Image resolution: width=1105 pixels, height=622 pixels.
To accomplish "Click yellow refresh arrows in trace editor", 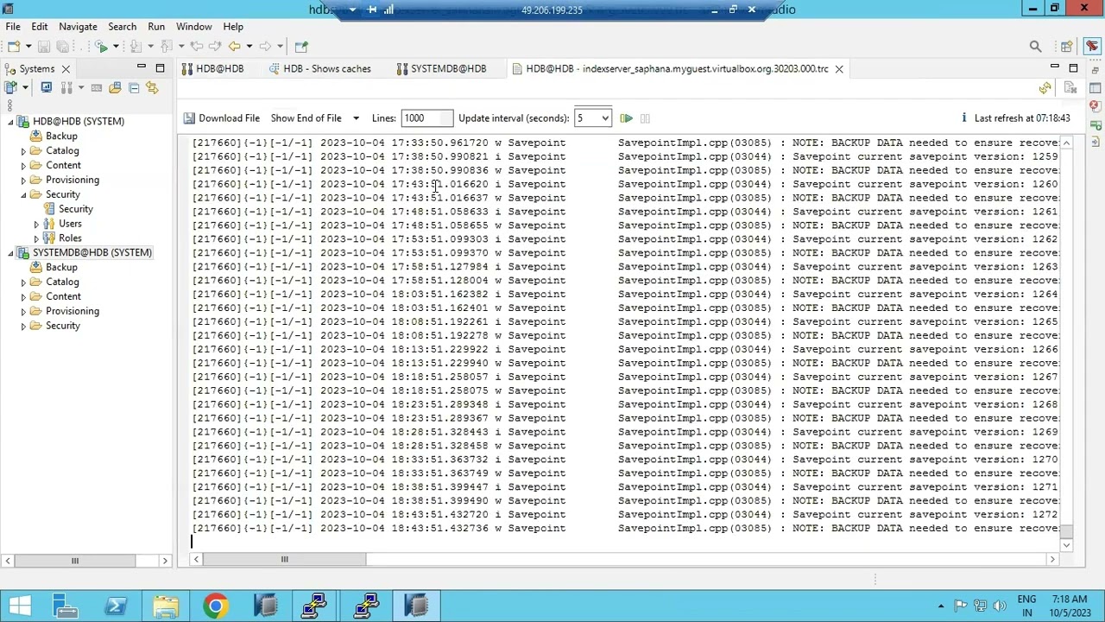I will (1045, 87).
